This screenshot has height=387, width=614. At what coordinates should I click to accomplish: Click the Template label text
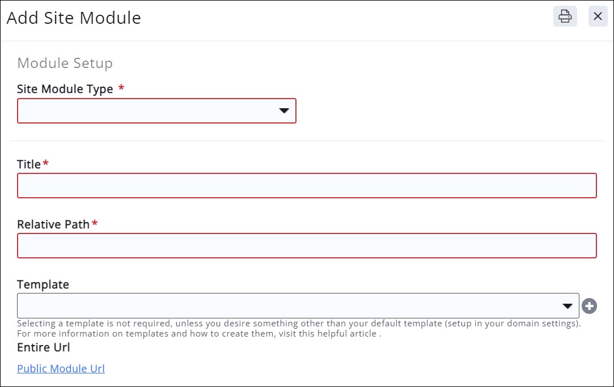(43, 284)
